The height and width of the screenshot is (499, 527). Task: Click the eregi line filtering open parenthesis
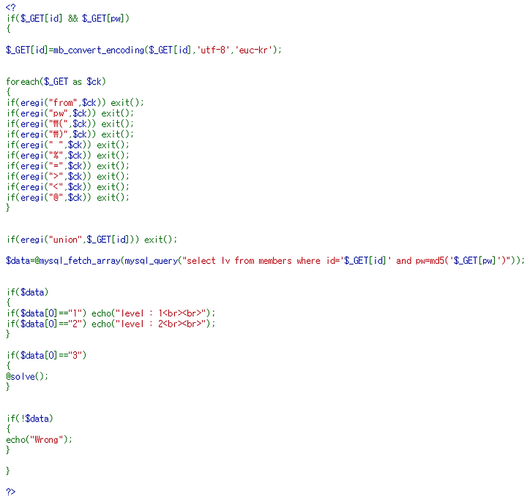pyautogui.click(x=70, y=123)
